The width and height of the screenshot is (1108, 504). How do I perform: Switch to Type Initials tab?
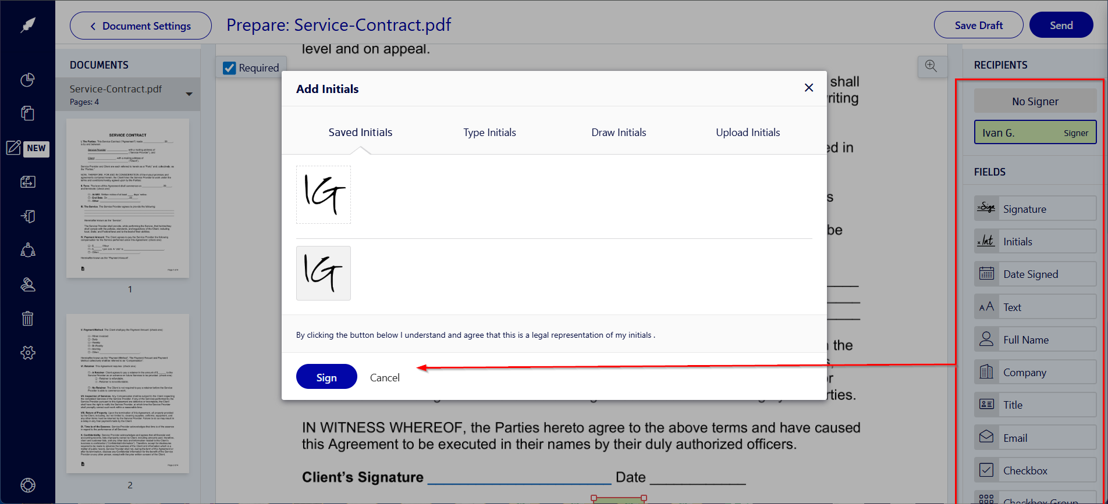coord(489,133)
